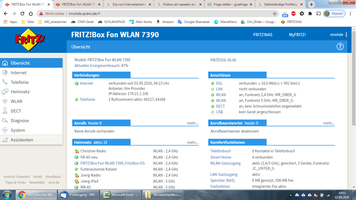This screenshot has width=356, height=200.
Task: Bookmark this page with the star icon
Action: click(275, 14)
